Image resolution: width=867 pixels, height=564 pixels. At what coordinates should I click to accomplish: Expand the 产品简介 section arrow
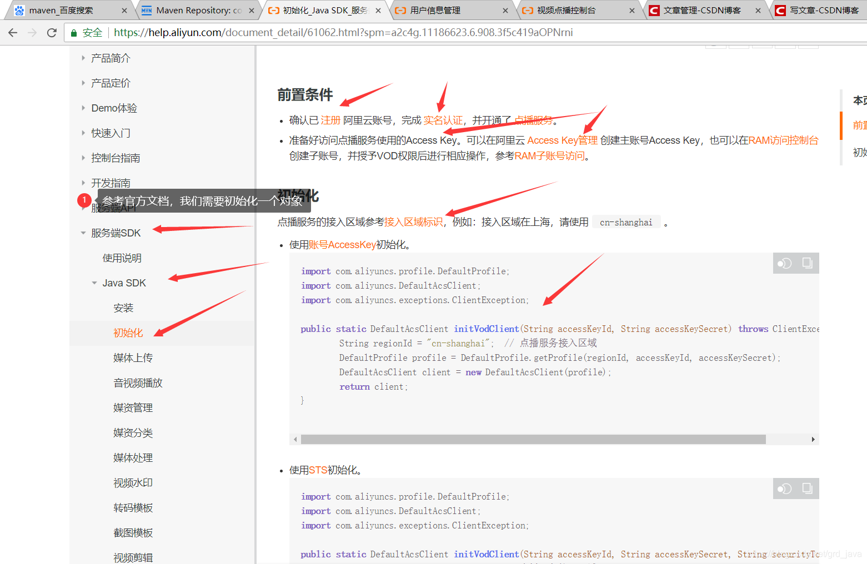(x=83, y=58)
